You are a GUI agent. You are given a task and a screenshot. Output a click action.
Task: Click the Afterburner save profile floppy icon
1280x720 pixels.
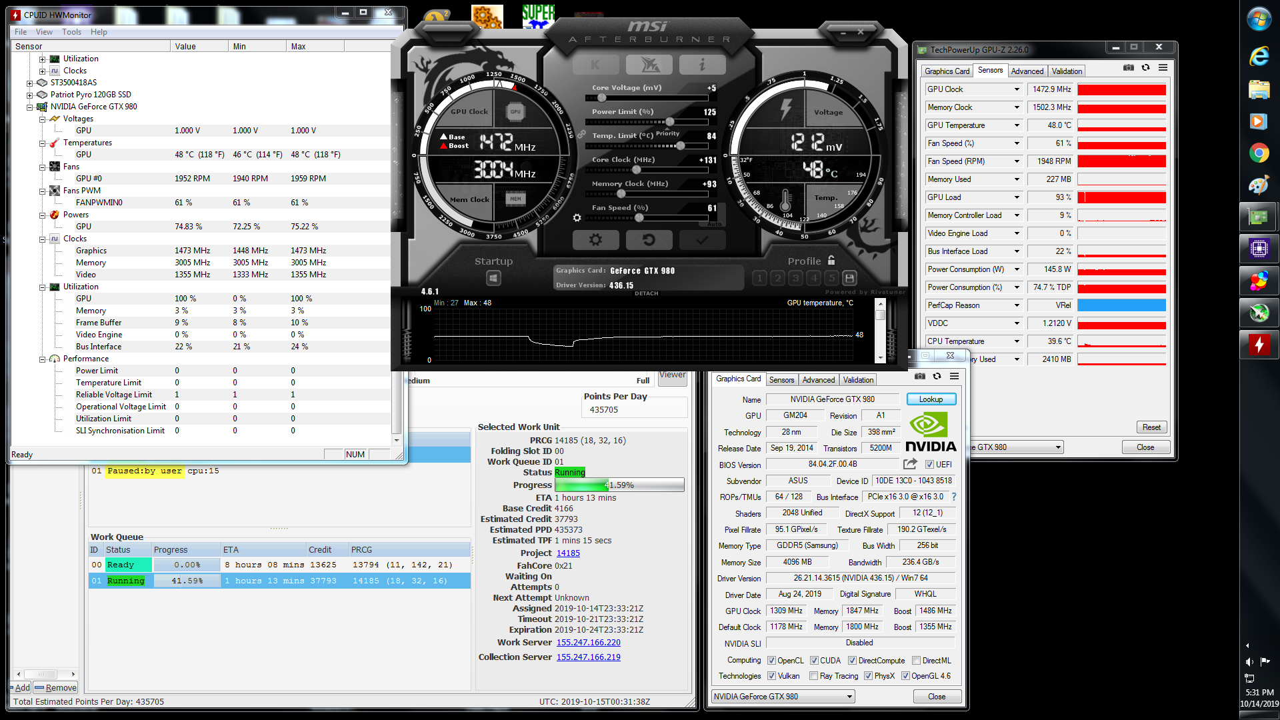849,278
